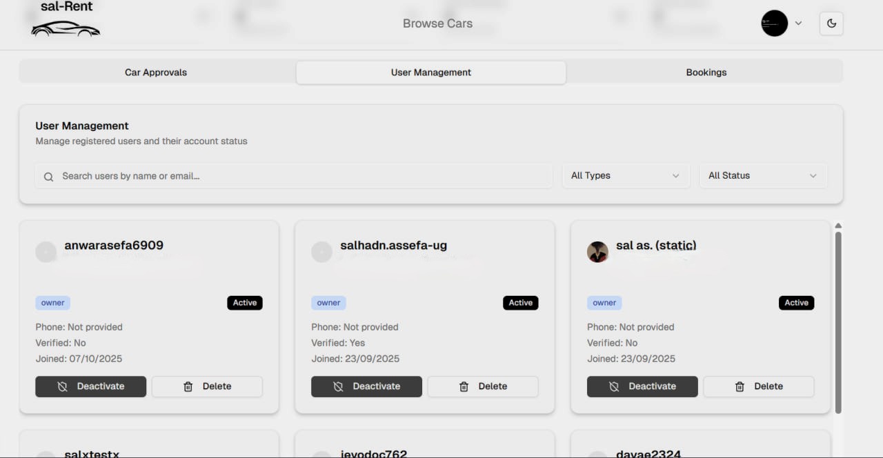
Task: Open the All Types dropdown
Action: 625,175
